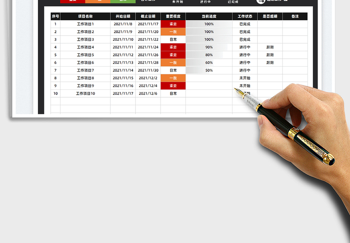Click the 50% progress bar for 工作项目7

point(209,70)
